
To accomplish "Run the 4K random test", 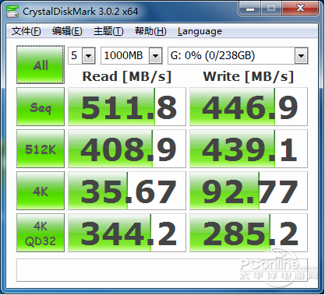I will point(41,191).
